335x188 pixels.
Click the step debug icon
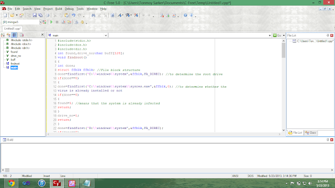tap(76, 22)
